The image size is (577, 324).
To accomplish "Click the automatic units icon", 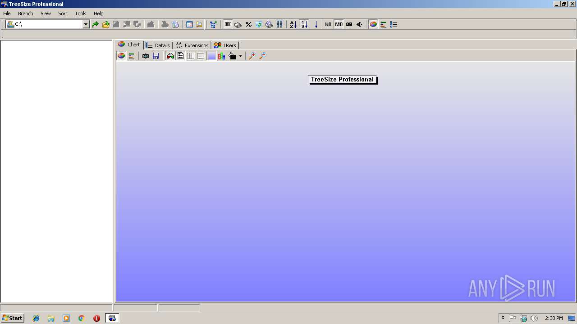I will (359, 24).
